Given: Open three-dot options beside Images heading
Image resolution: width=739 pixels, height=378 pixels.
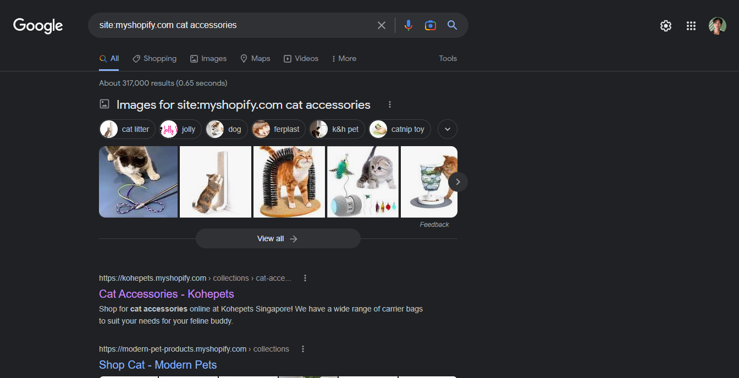Looking at the screenshot, I should [x=390, y=104].
